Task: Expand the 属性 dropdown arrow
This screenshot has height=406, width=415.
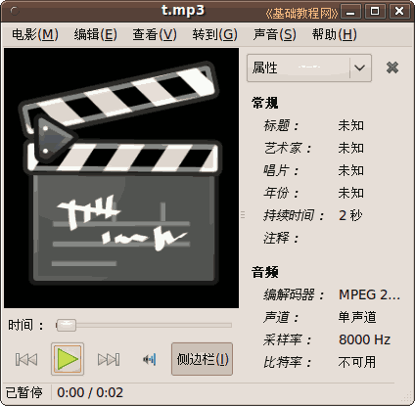Action: [359, 68]
